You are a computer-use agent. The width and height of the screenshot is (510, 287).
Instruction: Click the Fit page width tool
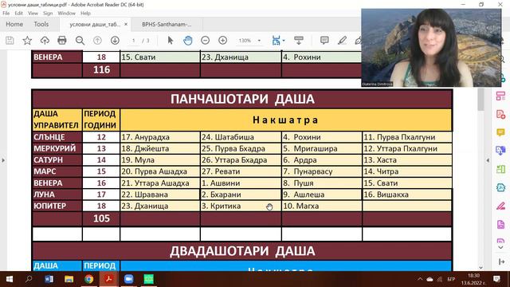(x=277, y=41)
